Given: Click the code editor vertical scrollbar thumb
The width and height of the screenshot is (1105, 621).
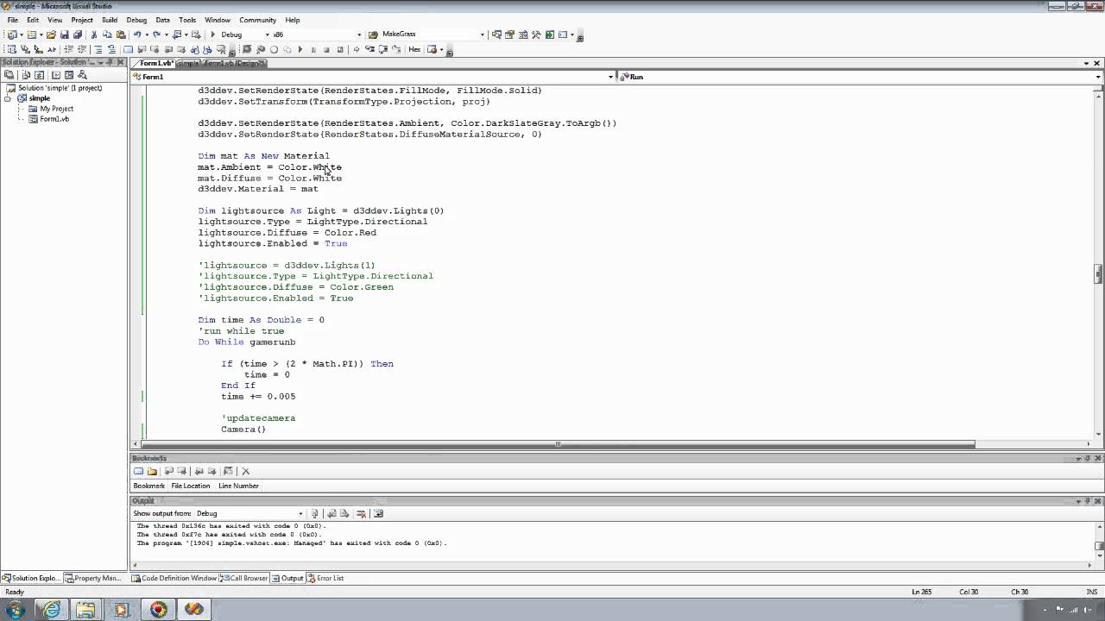Looking at the screenshot, I should tap(1098, 273).
